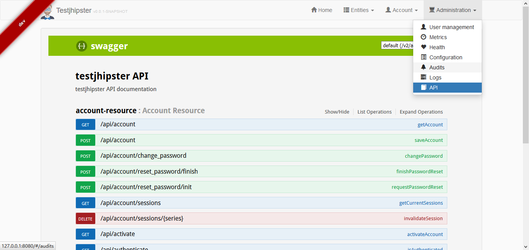The image size is (529, 250).
Task: Click the swagger title link
Action: [x=109, y=46]
